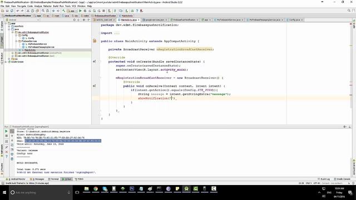Click the Rerun green arrow in Run panel
The width and height of the screenshot is (356, 200).
click(6, 131)
